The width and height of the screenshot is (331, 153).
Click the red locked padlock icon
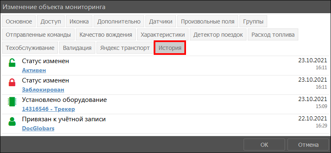[12, 82]
